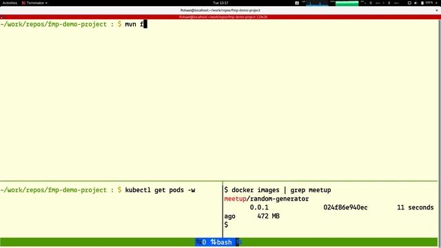Viewport: 441px width, 248px height.
Task: Click the image tag 0.0.1
Action: (x=259, y=207)
